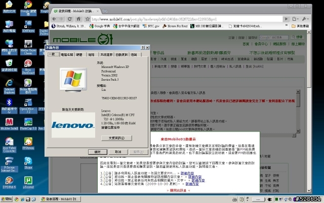The height and width of the screenshot is (203, 324).
Task: Open the MR.OH bookmark in Chrome
Action: pos(207,26)
